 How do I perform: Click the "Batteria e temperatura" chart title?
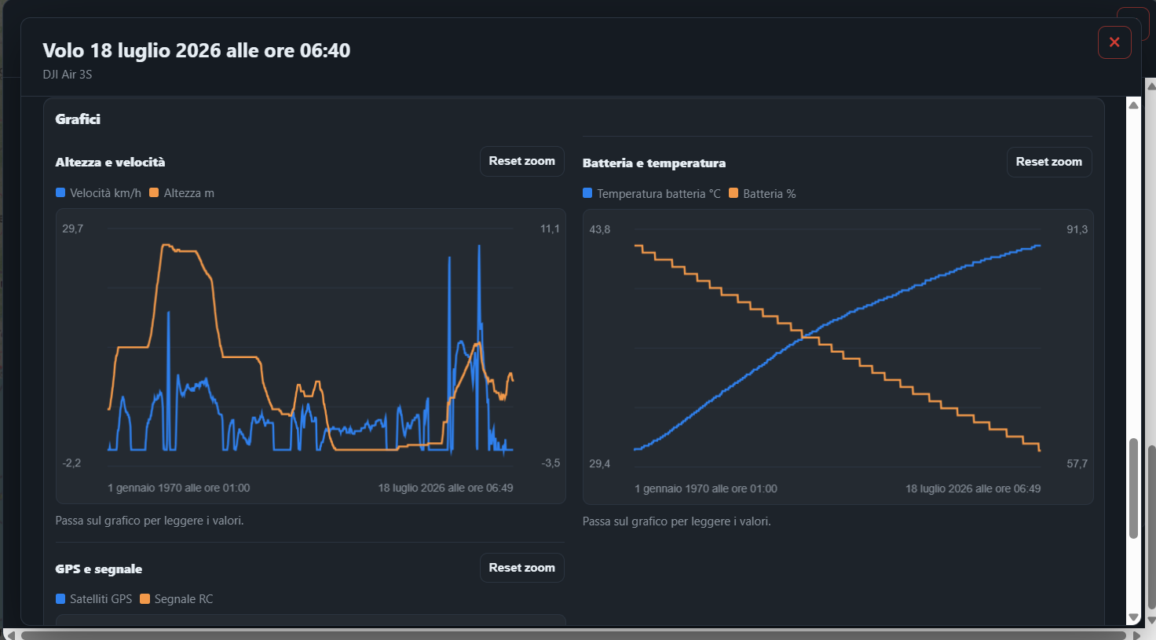coord(654,163)
